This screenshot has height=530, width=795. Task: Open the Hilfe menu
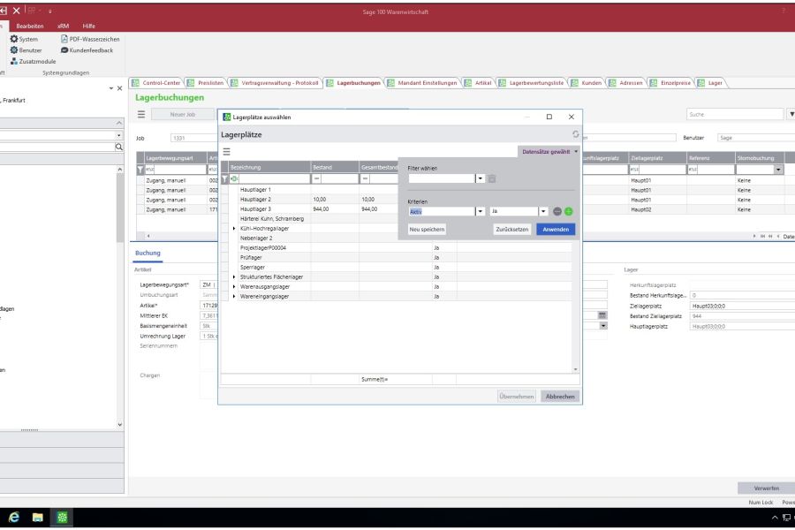coord(88,26)
